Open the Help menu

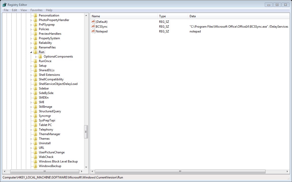pos(49,10)
